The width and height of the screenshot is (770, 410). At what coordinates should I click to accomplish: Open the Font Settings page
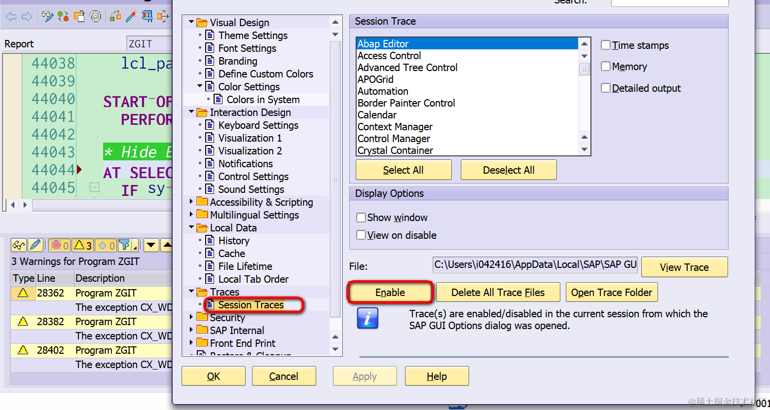point(247,48)
